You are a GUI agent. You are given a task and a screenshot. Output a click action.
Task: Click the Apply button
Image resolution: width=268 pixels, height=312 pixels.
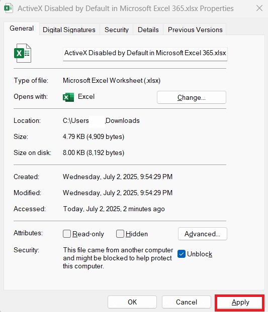click(x=240, y=302)
